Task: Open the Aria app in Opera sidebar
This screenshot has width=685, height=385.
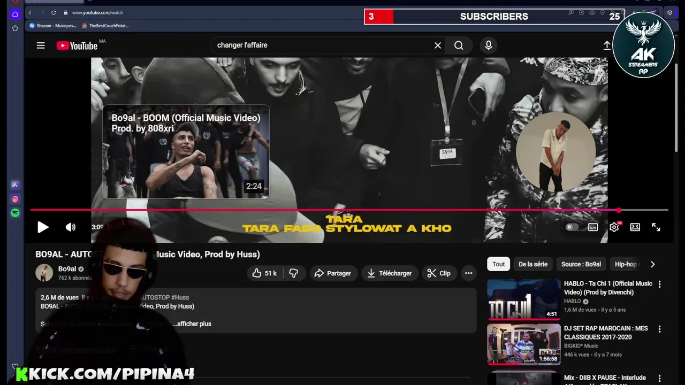Action: pos(15,184)
